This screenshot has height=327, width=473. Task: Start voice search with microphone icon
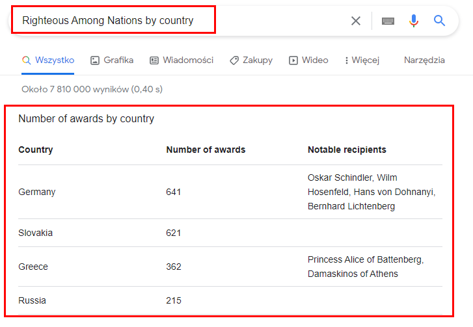[x=413, y=21]
